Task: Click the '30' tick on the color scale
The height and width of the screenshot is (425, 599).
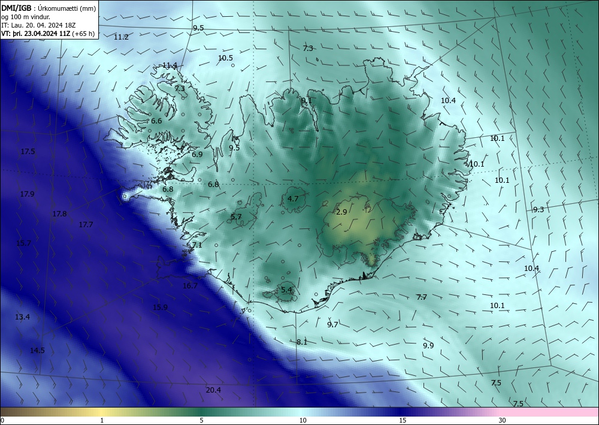Action: point(503,421)
